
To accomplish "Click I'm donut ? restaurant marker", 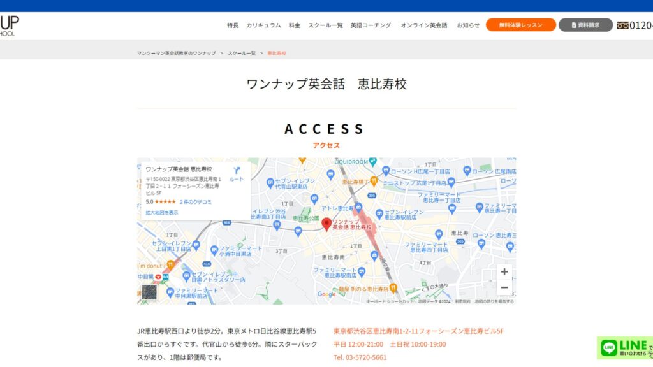I will 170,264.
